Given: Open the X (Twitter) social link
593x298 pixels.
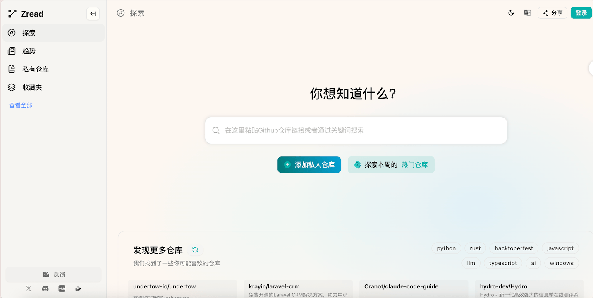Looking at the screenshot, I should click(x=29, y=288).
